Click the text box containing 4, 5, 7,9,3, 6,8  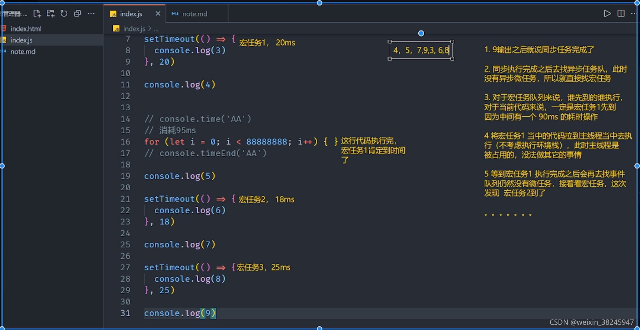pos(421,50)
